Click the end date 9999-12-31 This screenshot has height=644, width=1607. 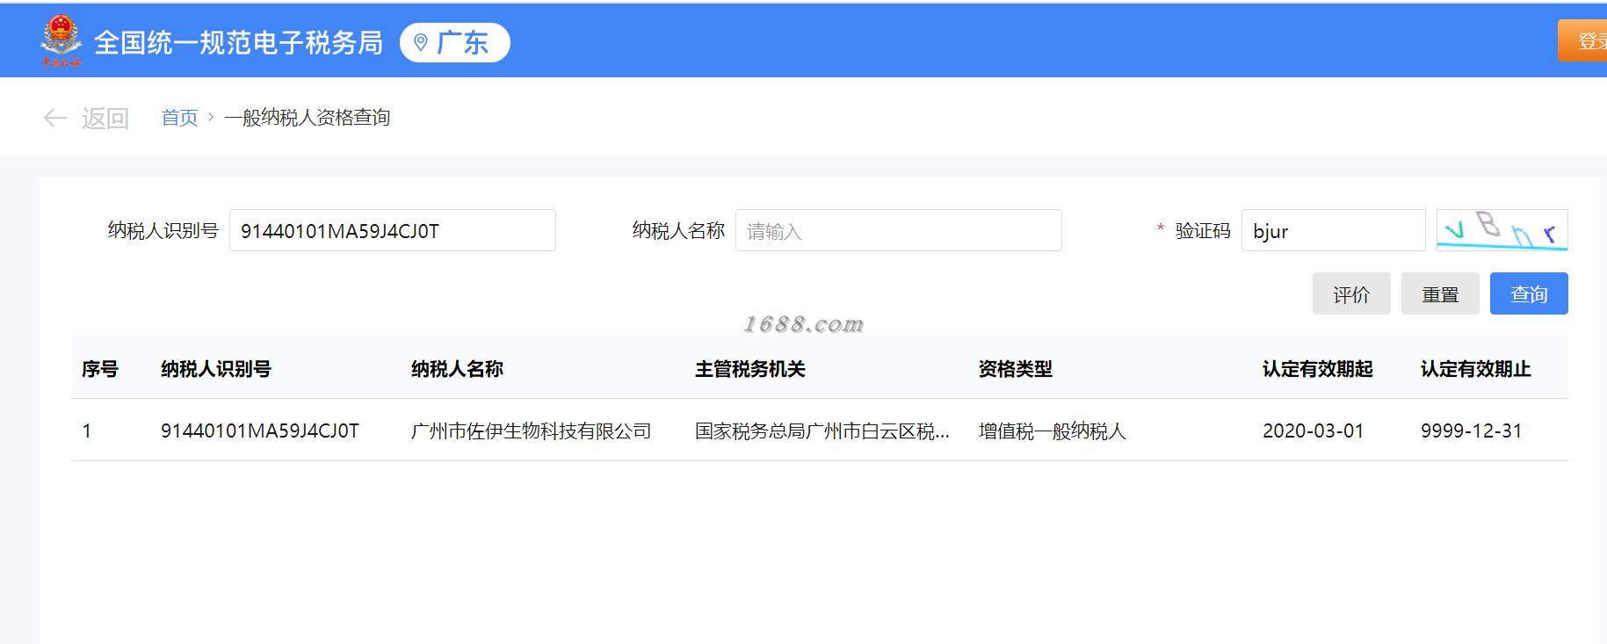click(x=1472, y=431)
